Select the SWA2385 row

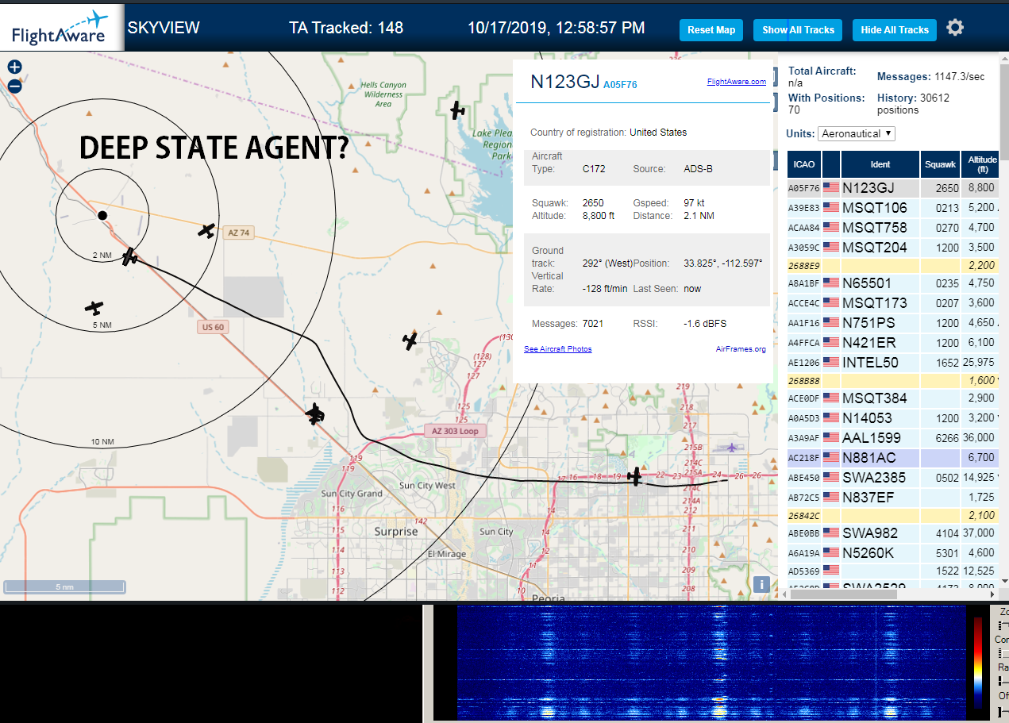[x=893, y=478]
